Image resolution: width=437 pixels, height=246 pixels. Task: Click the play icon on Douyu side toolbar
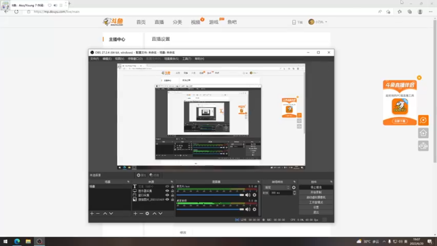(x=423, y=120)
